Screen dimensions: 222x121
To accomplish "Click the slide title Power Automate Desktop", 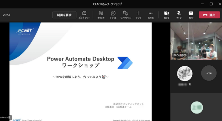I will pyautogui.click(x=80, y=59).
